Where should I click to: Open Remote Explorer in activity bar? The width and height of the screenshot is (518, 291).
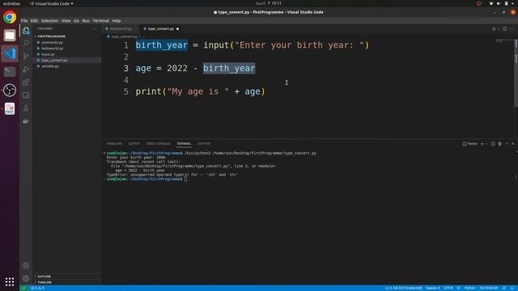point(26,95)
